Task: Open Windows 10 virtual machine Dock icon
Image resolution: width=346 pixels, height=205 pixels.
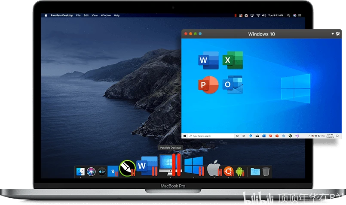Action: point(194,166)
